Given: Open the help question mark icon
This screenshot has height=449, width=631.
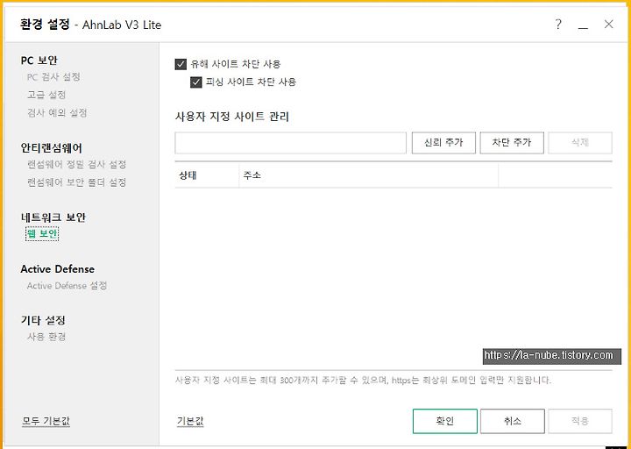Looking at the screenshot, I should point(557,25).
